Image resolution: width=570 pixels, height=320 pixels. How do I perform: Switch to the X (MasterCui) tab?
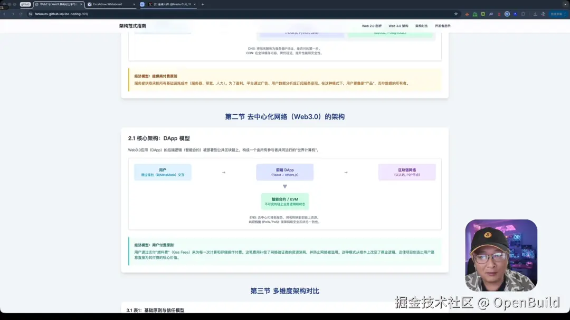pos(172,4)
